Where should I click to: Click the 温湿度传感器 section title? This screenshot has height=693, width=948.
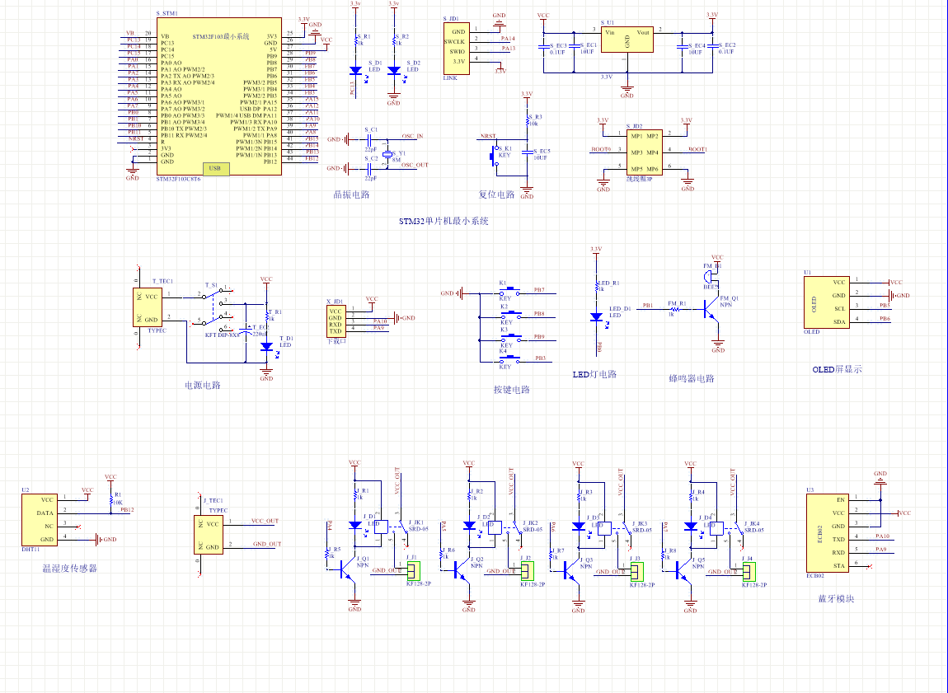69,568
